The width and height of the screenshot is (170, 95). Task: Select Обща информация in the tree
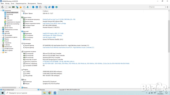pos(12,12)
